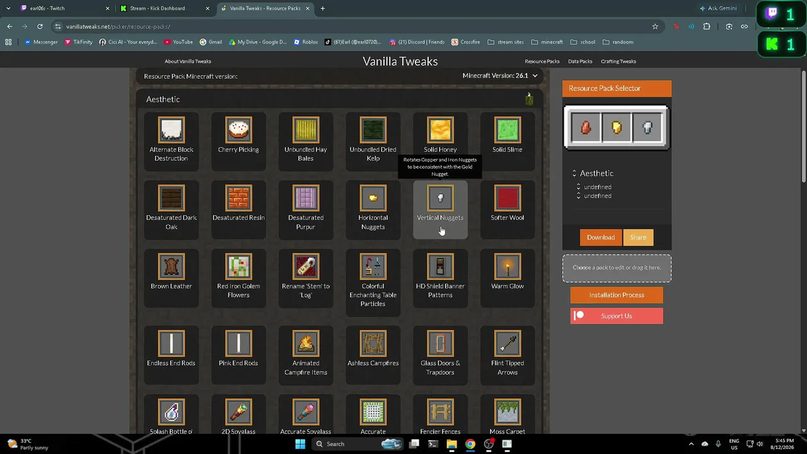The width and height of the screenshot is (807, 454).
Task: Open the Resource Packs navigation link
Action: point(542,61)
